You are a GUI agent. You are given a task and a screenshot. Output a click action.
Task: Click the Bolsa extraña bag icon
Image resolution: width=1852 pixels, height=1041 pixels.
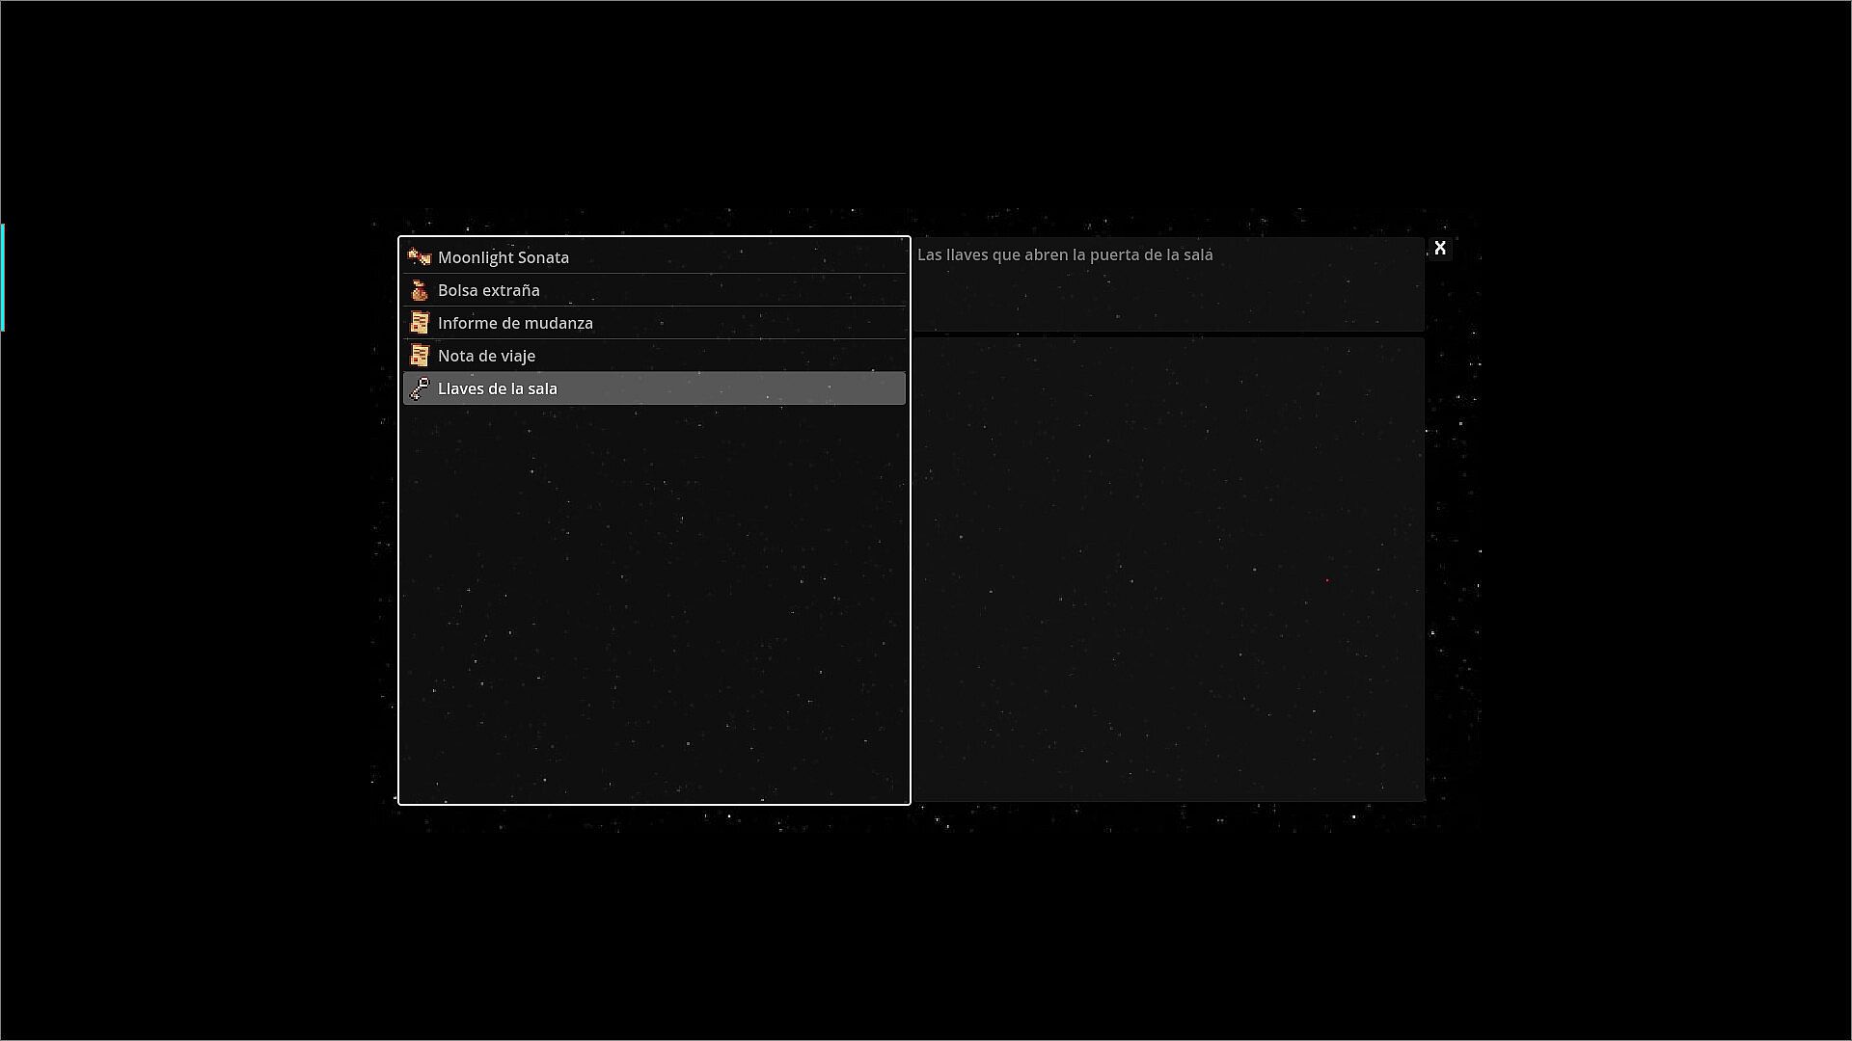(419, 290)
